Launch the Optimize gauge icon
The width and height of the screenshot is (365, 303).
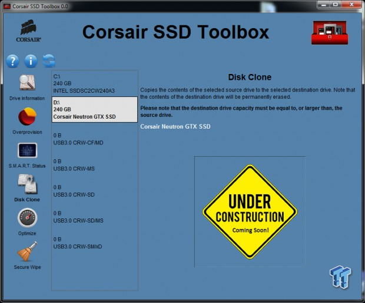click(27, 218)
